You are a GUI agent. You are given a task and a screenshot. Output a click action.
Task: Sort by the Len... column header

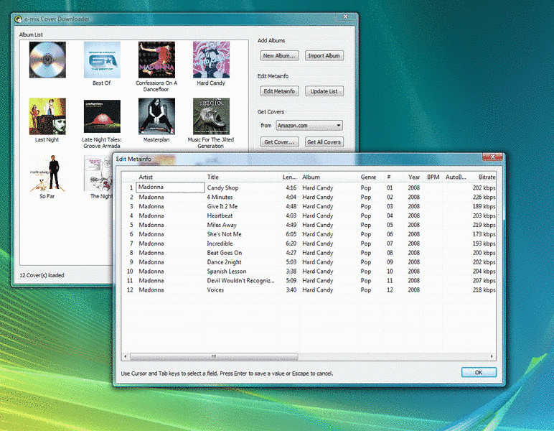(x=289, y=177)
